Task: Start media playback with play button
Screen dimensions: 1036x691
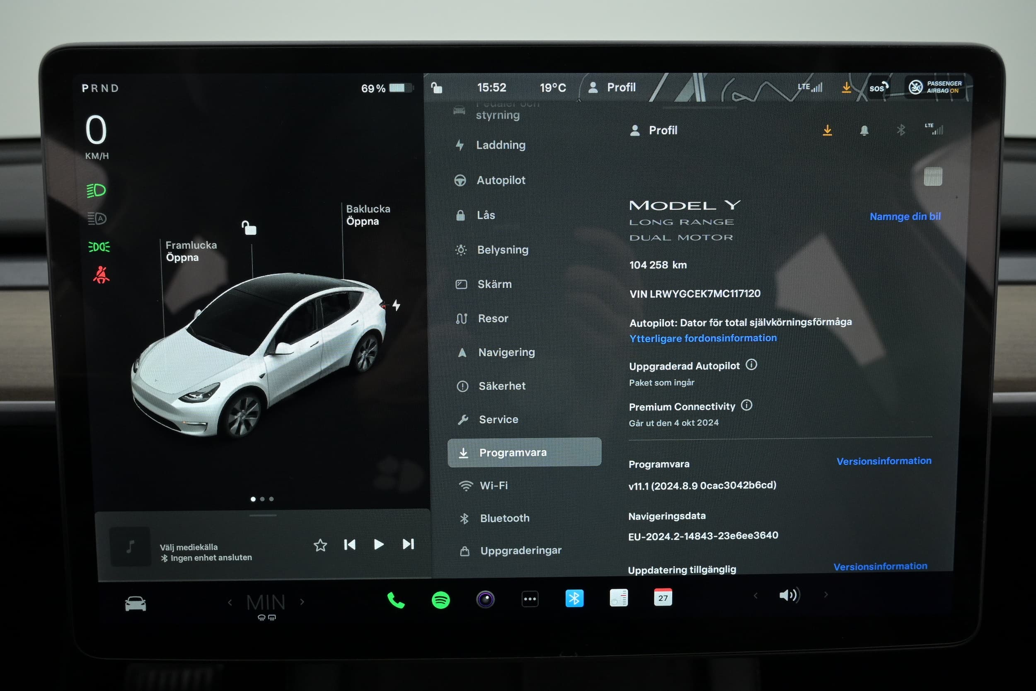Action: coord(379,544)
